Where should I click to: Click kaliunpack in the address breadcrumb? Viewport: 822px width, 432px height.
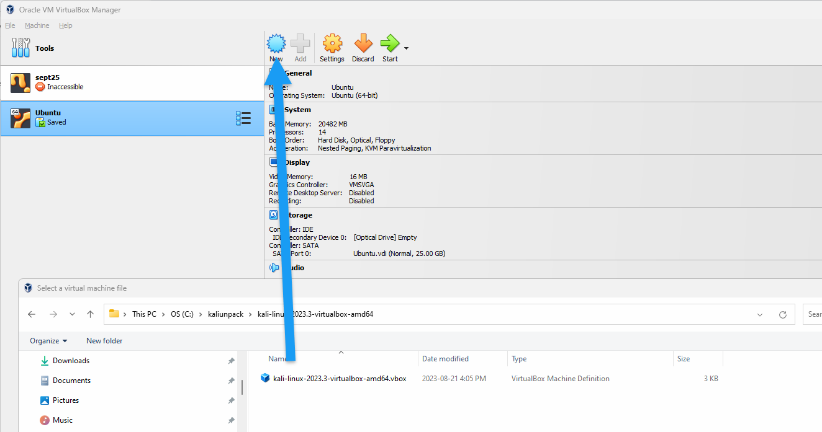click(x=226, y=314)
